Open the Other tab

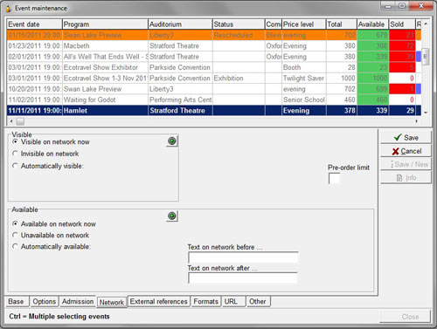click(x=258, y=301)
